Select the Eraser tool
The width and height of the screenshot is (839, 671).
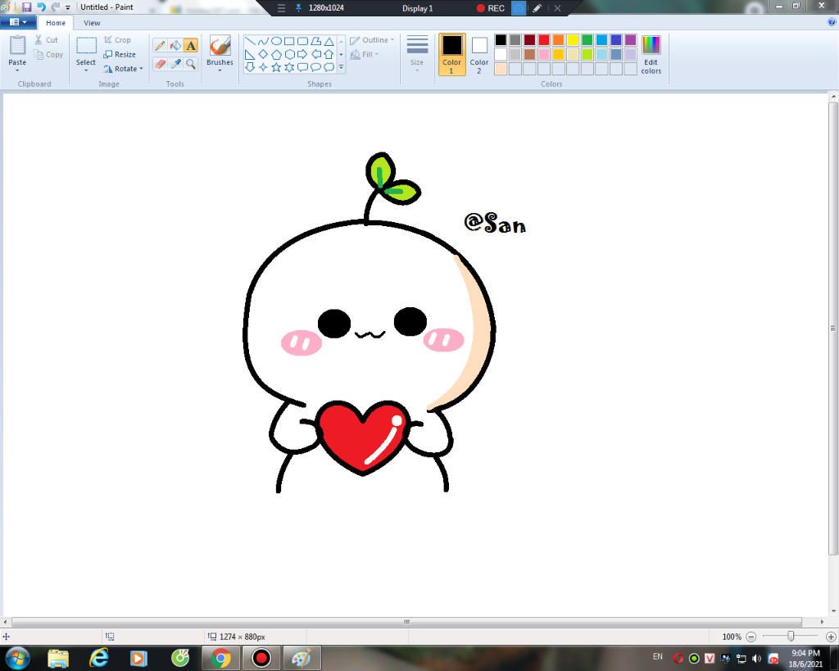160,64
